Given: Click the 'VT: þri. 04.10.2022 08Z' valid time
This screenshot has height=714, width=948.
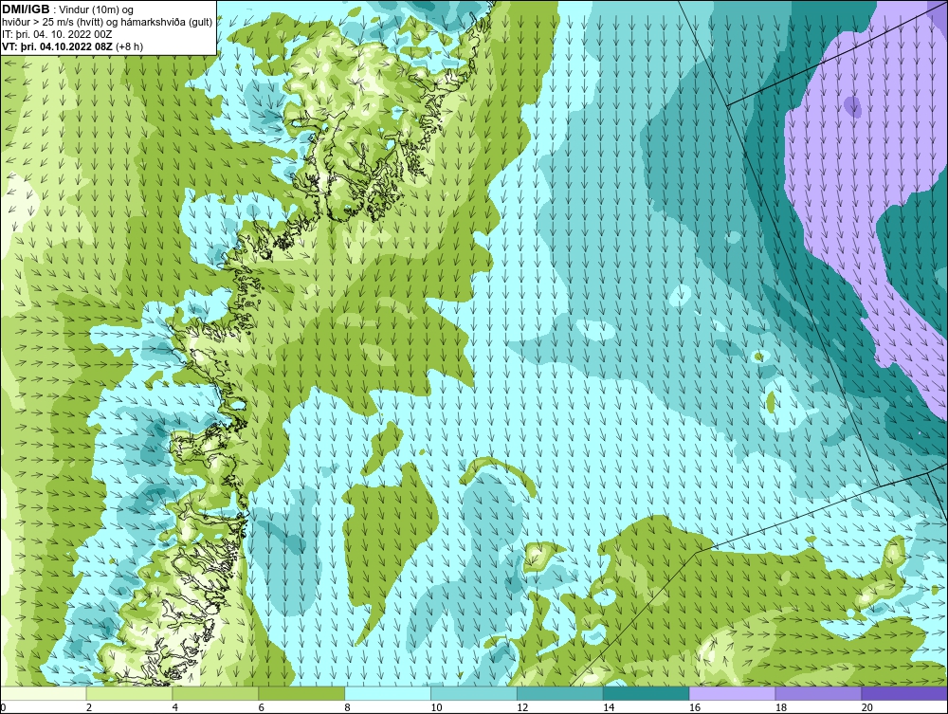Looking at the screenshot, I should click(x=58, y=46).
